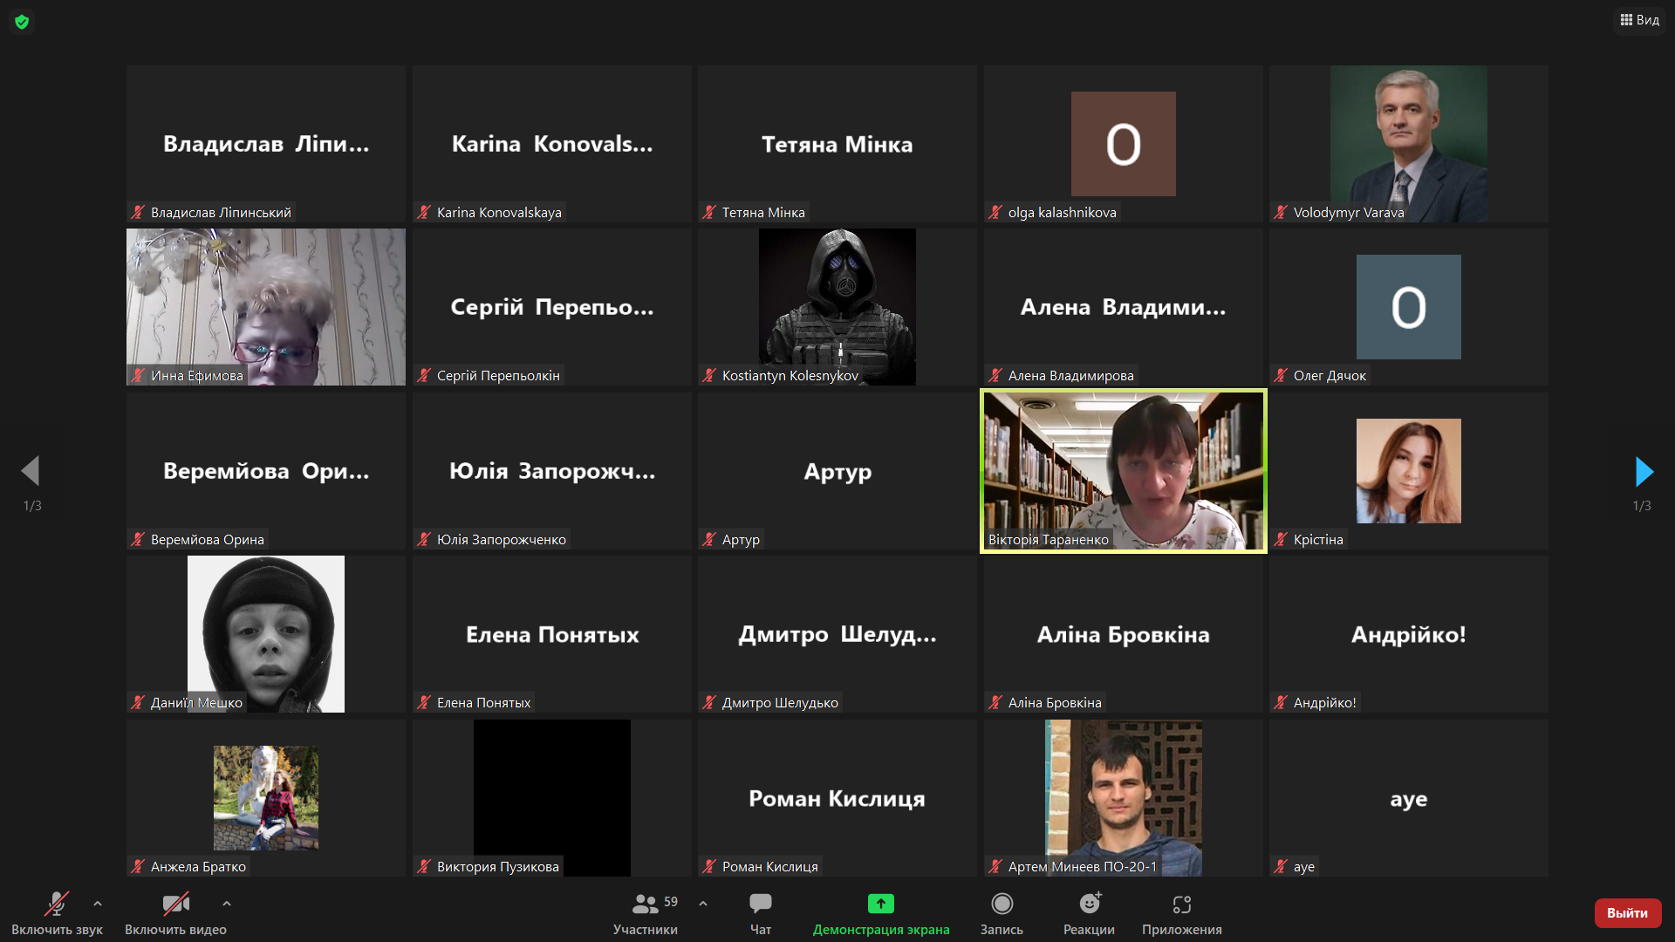Start recording with Запись button
Screen dimensions: 1675x942
coord(1002,913)
